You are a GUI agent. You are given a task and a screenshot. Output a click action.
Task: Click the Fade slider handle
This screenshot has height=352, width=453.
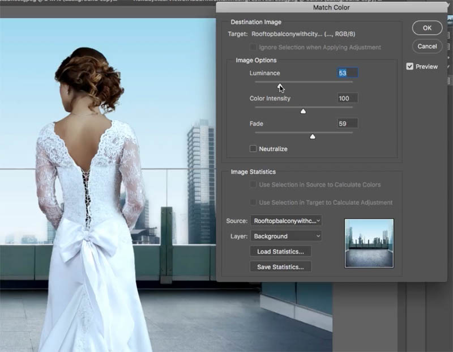pos(313,136)
